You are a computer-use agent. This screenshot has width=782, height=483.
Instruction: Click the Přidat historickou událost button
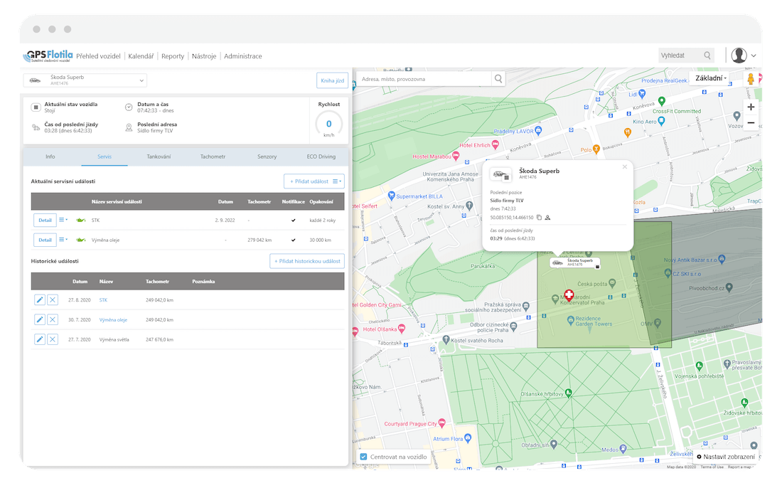tap(307, 261)
